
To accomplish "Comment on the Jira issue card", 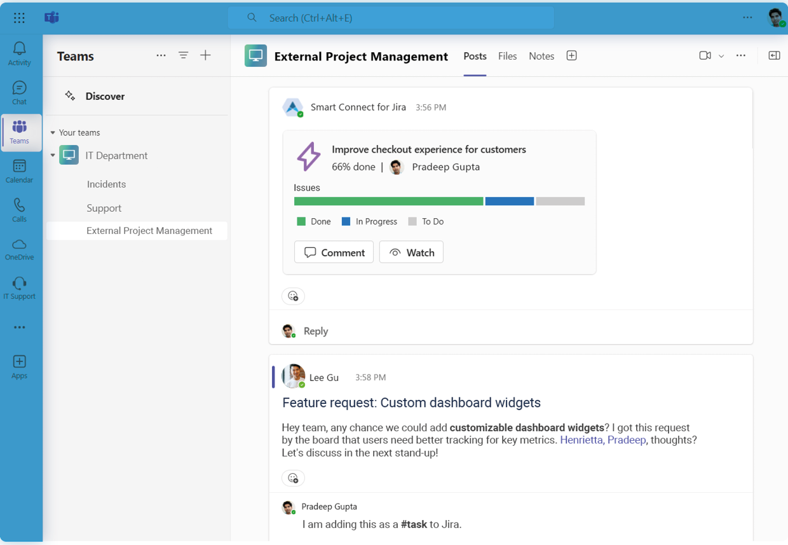I will pyautogui.click(x=334, y=252).
